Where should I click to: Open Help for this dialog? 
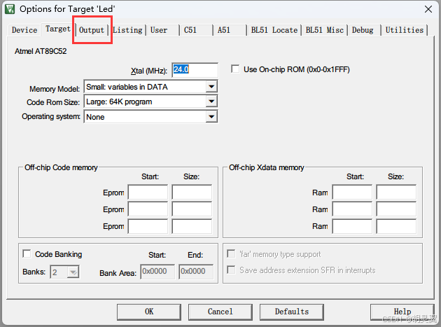(x=402, y=312)
